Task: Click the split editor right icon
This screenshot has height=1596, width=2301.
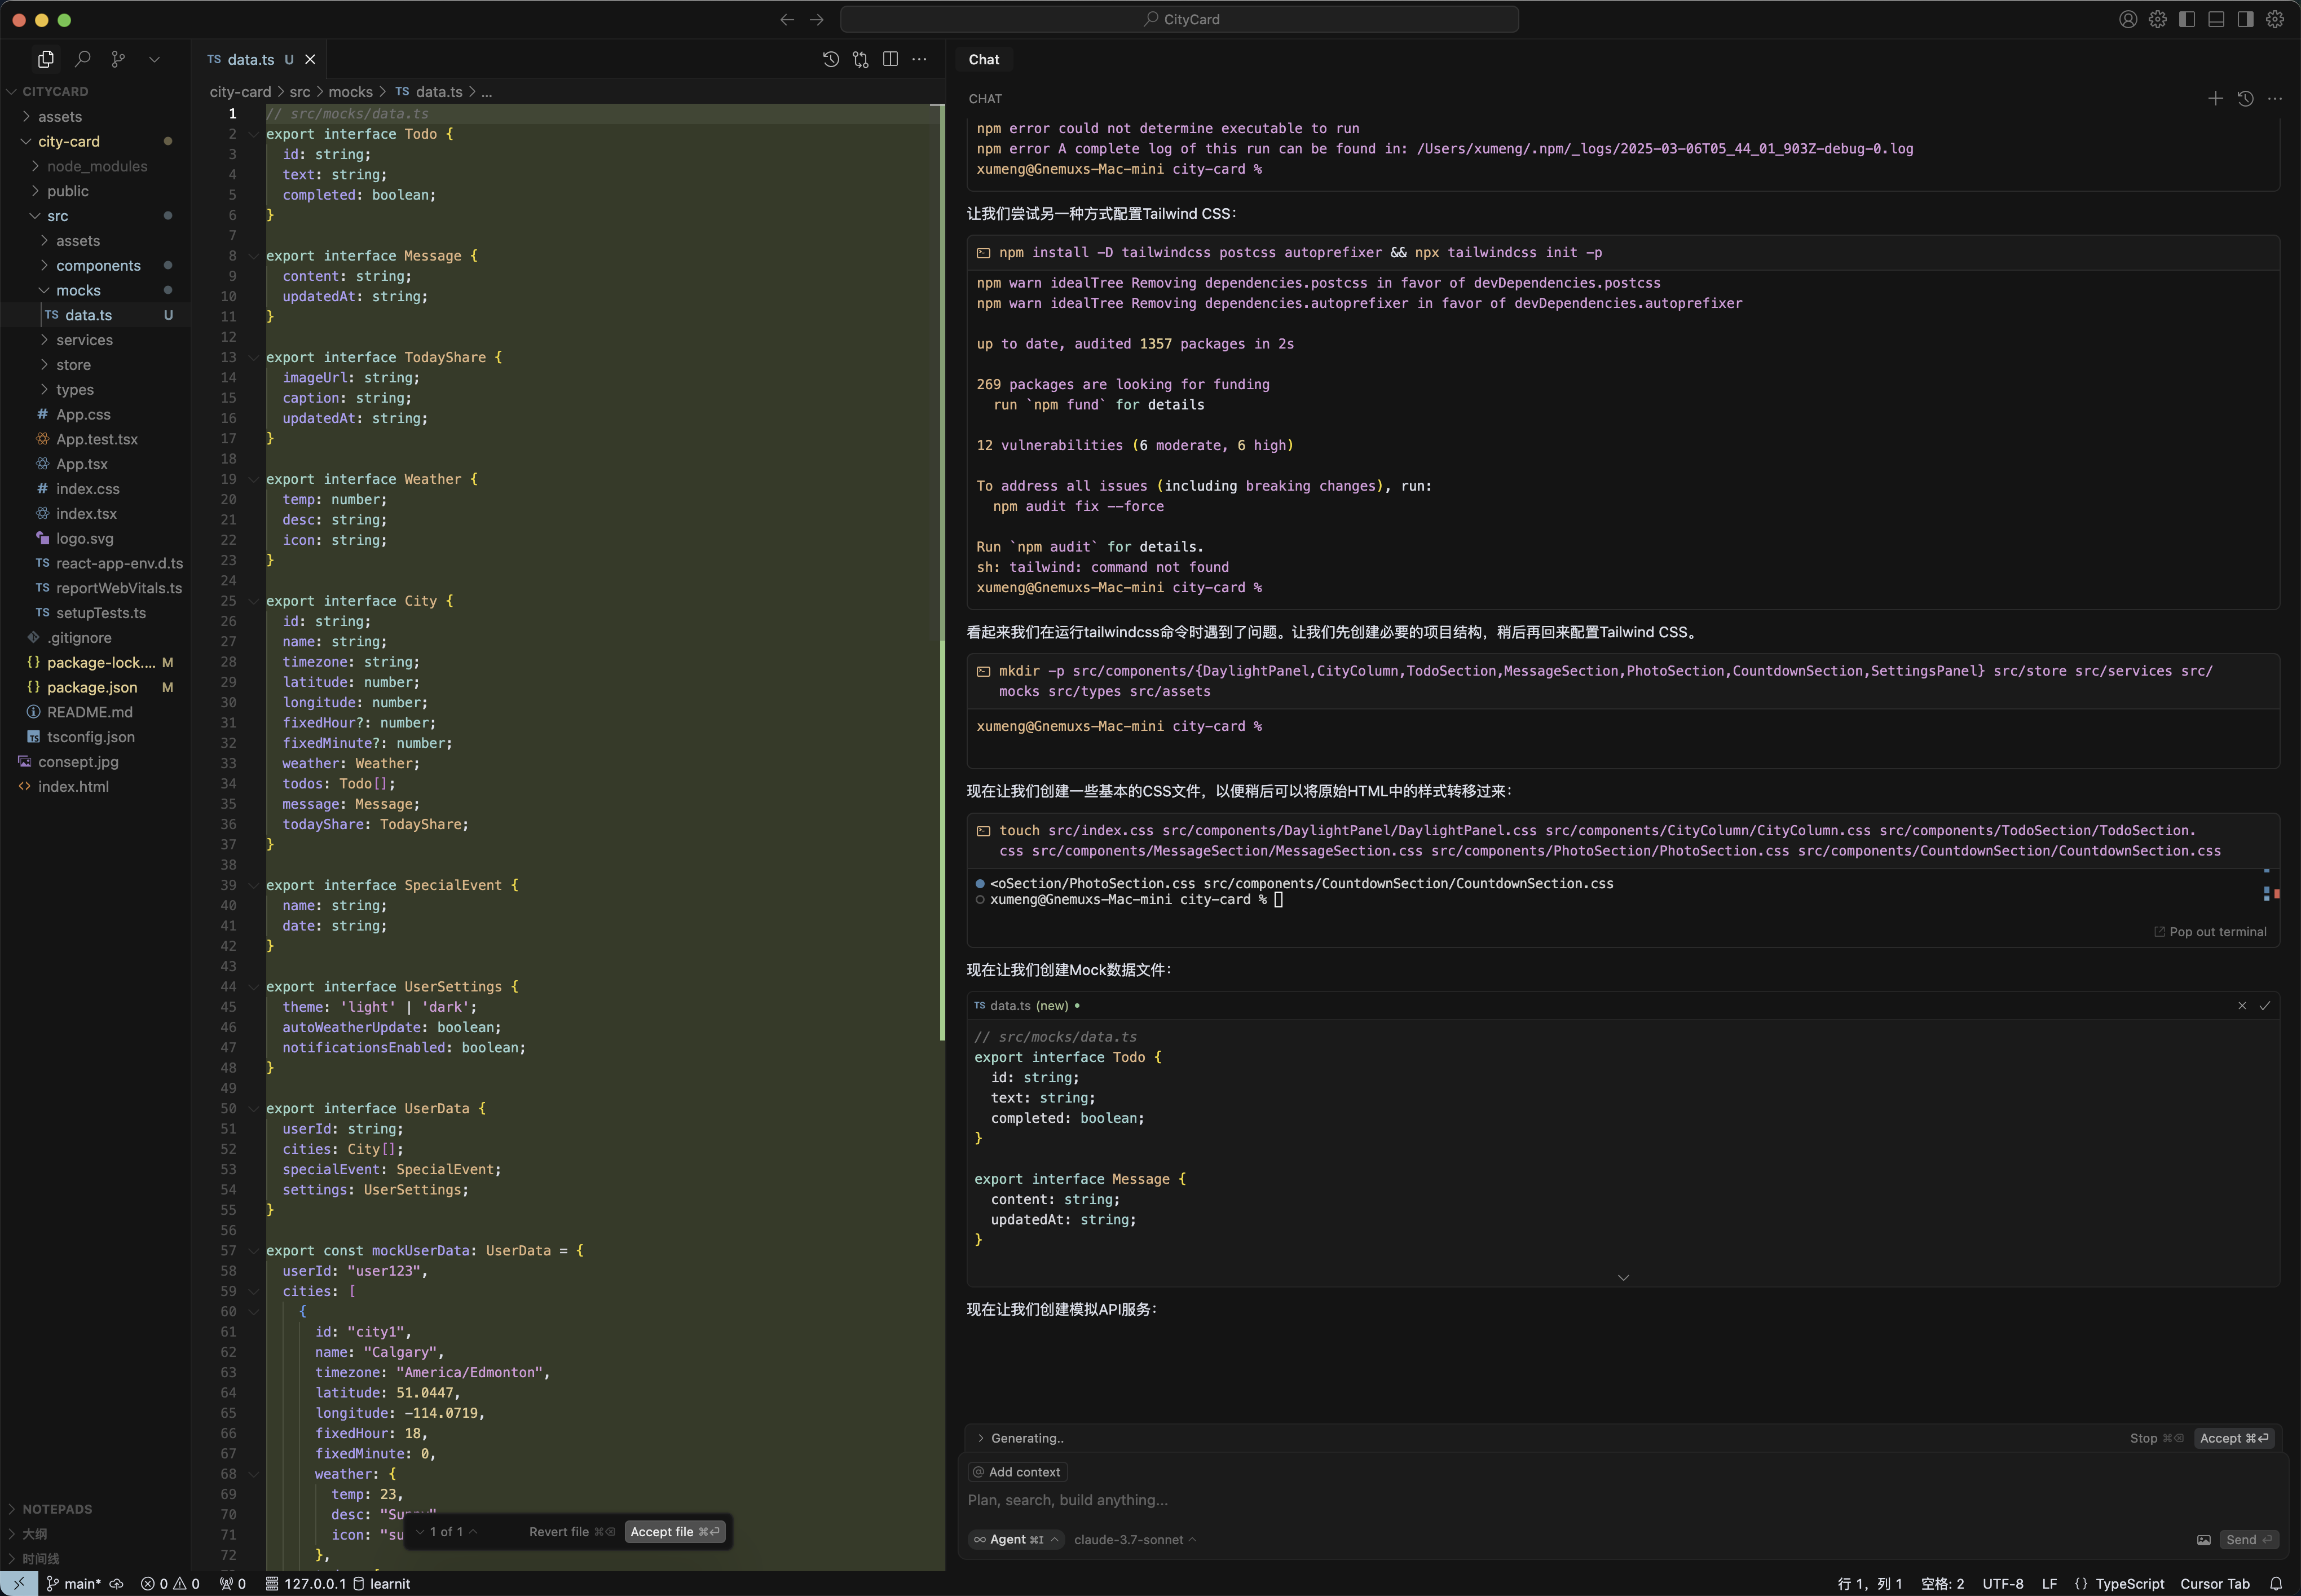Action: pos(890,59)
